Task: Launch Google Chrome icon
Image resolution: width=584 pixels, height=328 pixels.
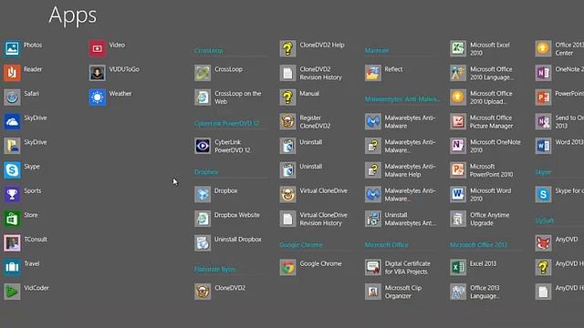Action: click(288, 267)
